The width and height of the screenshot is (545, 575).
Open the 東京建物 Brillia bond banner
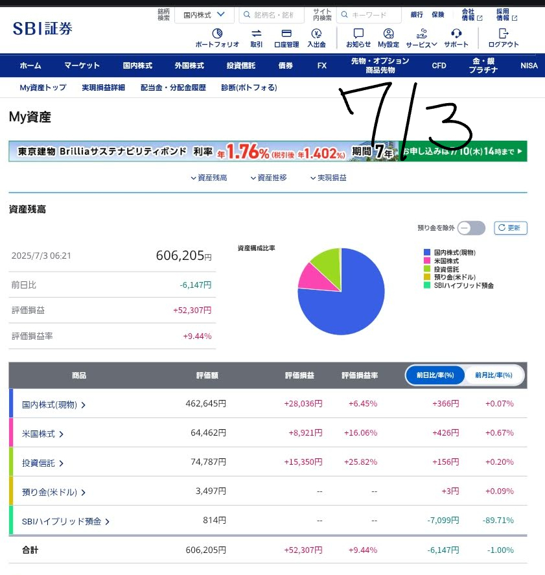(x=268, y=151)
